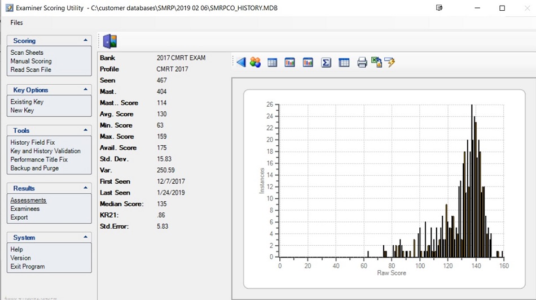The width and height of the screenshot is (536, 300).
Task: Print the report with the printer icon
Action: click(362, 63)
